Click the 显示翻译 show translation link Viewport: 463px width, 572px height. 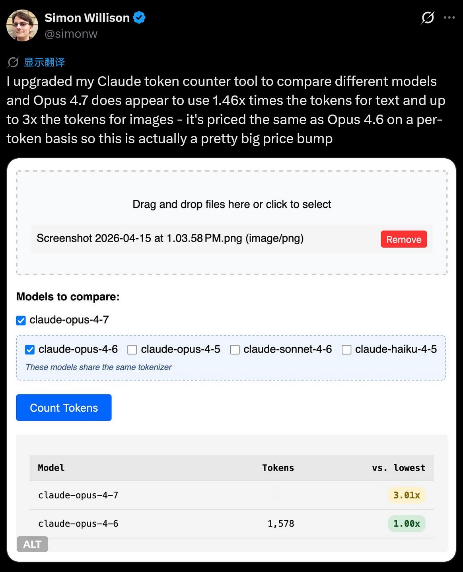point(44,62)
